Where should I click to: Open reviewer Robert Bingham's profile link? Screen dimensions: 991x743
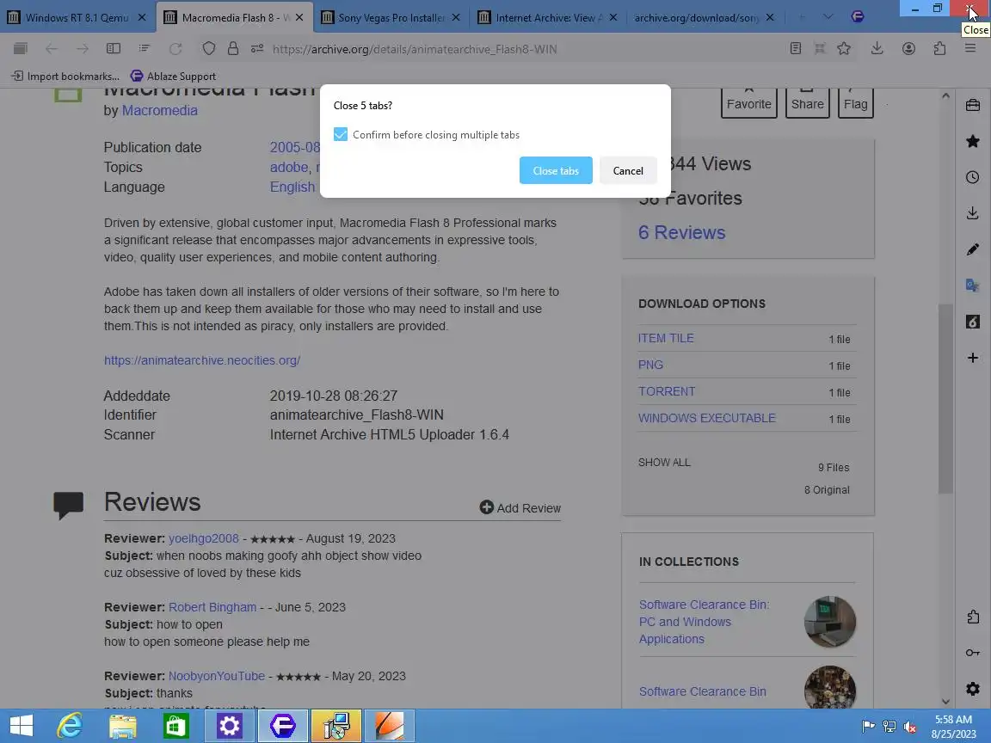(212, 607)
